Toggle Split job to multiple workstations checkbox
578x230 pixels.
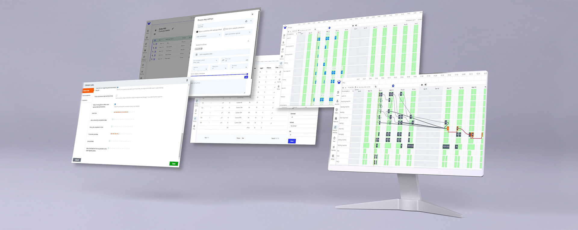224,29
